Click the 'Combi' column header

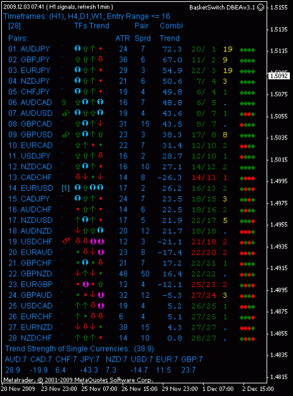click(x=171, y=26)
